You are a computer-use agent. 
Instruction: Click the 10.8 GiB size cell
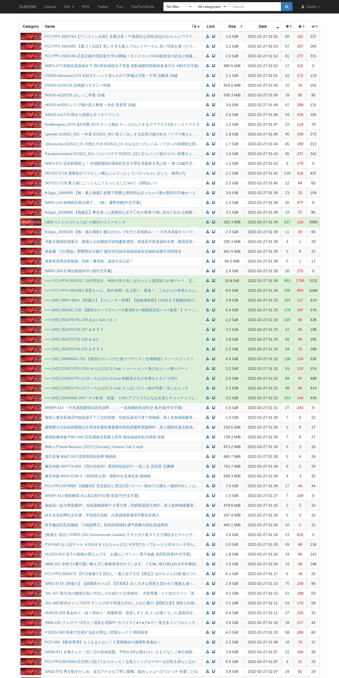[x=232, y=281]
